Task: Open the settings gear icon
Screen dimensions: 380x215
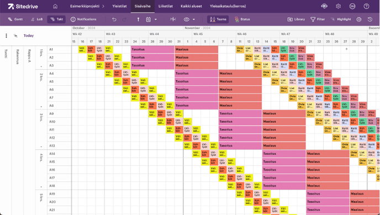Action: coord(339,6)
